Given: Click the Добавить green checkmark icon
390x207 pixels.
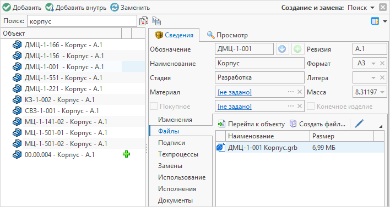Looking at the screenshot, I should click(x=7, y=8).
